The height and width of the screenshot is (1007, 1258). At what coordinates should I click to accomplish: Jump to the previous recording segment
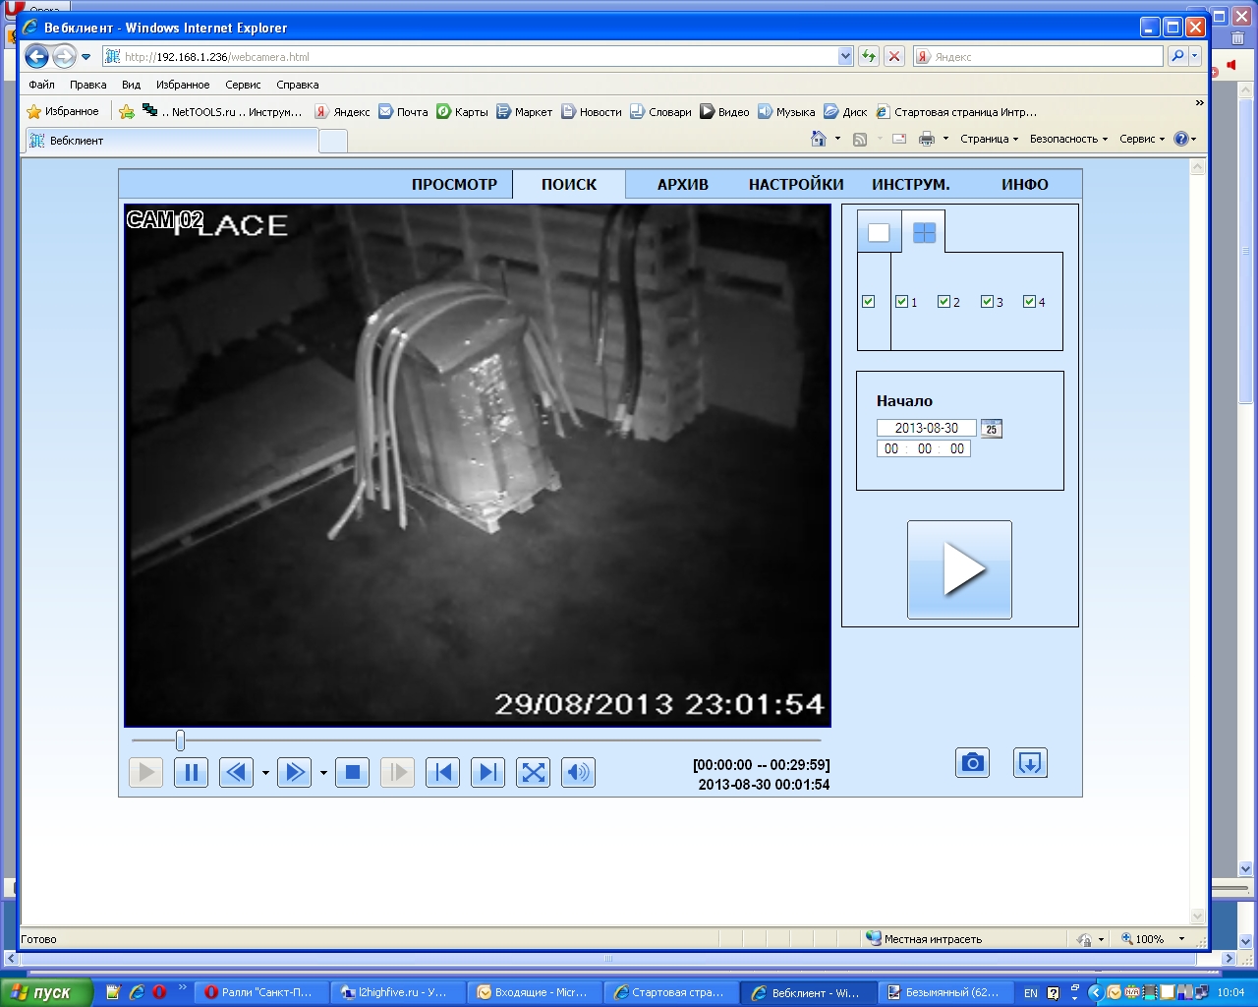click(442, 773)
